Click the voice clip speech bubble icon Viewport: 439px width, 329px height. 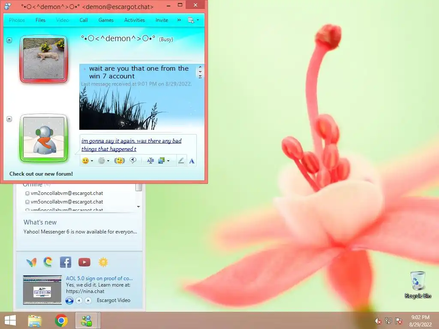coord(133,160)
